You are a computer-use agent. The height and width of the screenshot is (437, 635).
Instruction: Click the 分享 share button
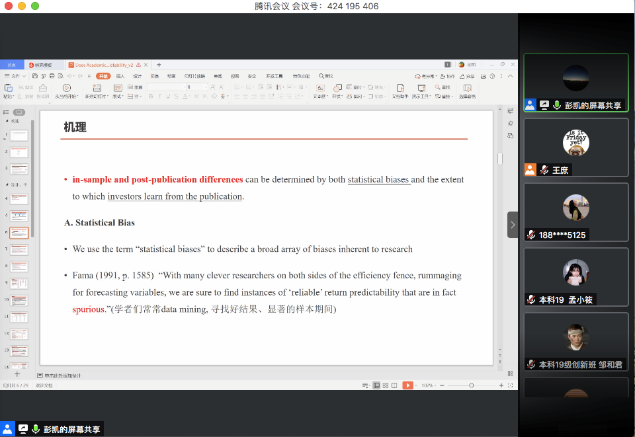click(x=468, y=76)
